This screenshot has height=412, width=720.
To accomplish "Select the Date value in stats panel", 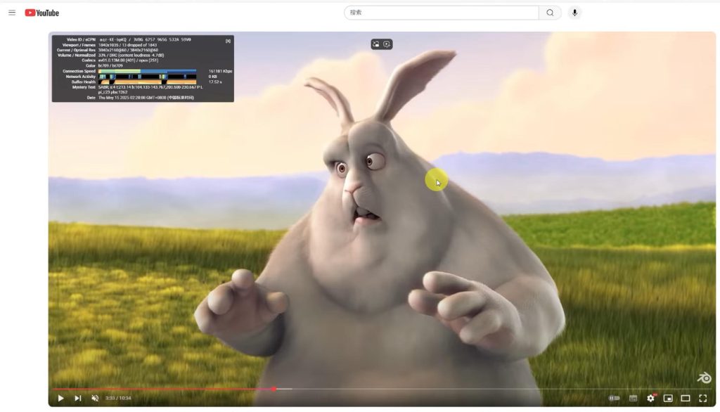I will [146, 98].
